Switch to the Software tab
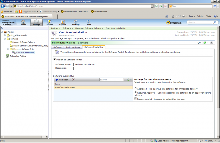 click(x=57, y=47)
